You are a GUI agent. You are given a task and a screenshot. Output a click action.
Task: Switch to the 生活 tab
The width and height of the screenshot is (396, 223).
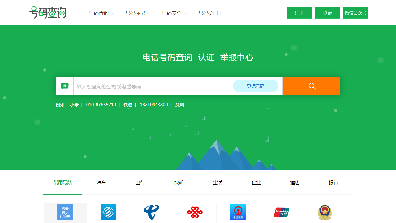point(217,182)
